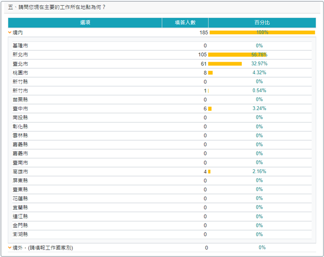
Task: Select the 高雄市 row label
Action: coord(20,172)
